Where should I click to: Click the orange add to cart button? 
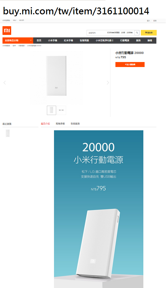[130, 65]
